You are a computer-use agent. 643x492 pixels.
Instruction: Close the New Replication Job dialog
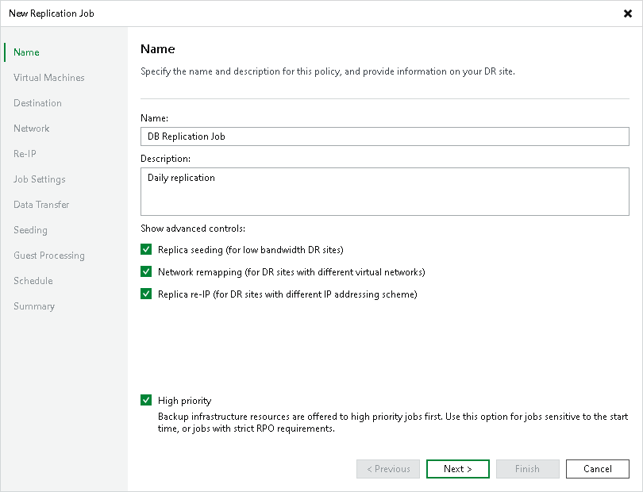[x=627, y=13]
